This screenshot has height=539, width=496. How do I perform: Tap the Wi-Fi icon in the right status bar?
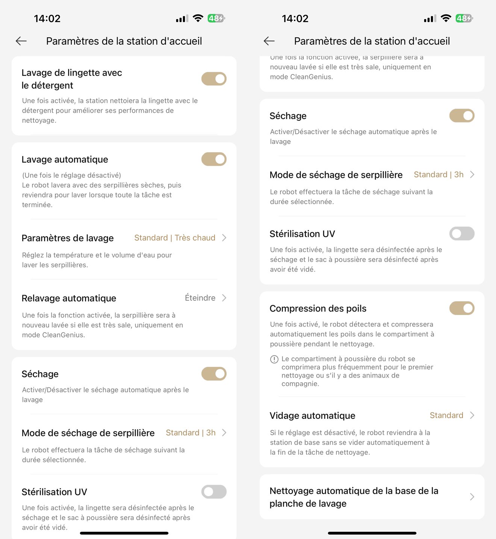446,18
